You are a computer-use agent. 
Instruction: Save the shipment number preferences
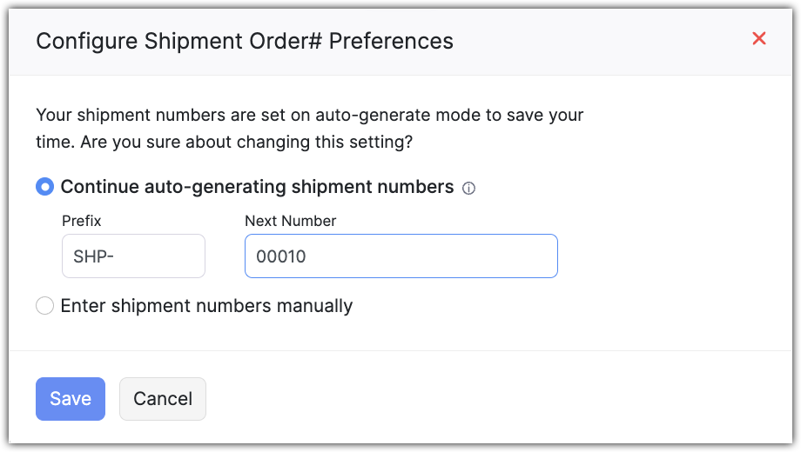(x=70, y=399)
